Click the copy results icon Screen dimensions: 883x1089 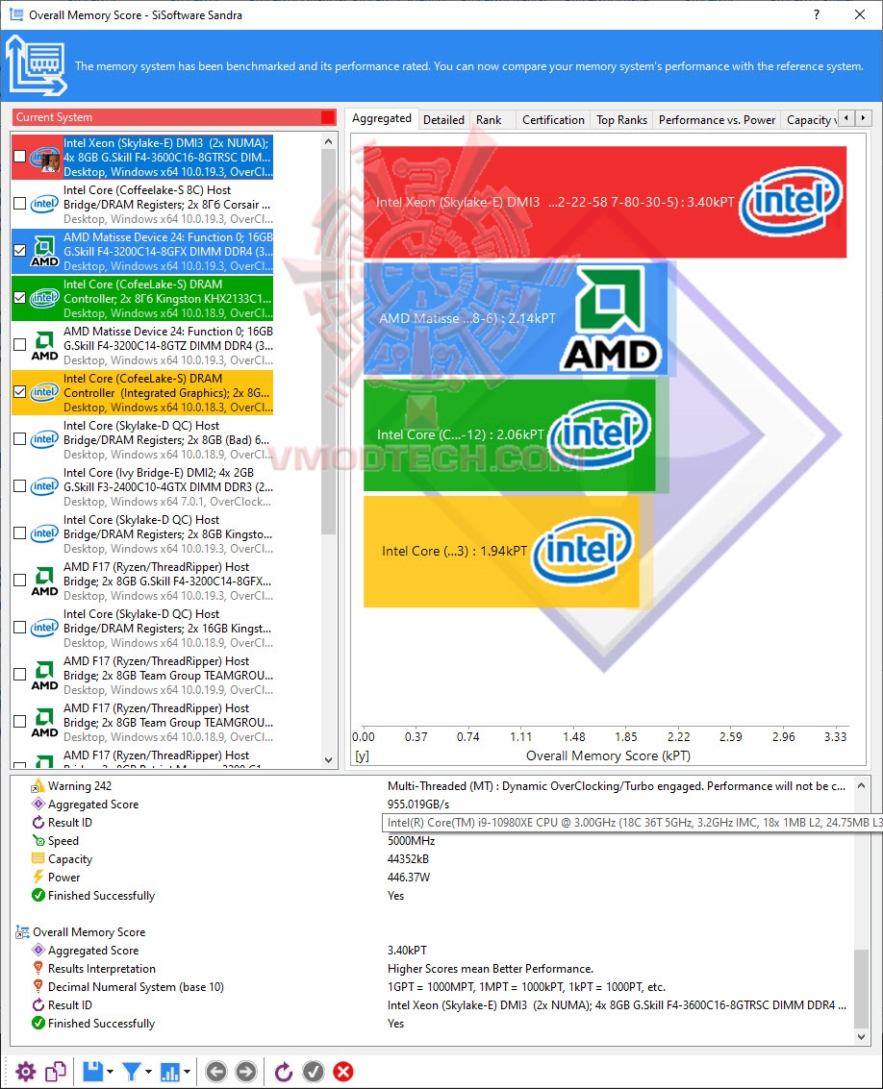click(56, 1072)
